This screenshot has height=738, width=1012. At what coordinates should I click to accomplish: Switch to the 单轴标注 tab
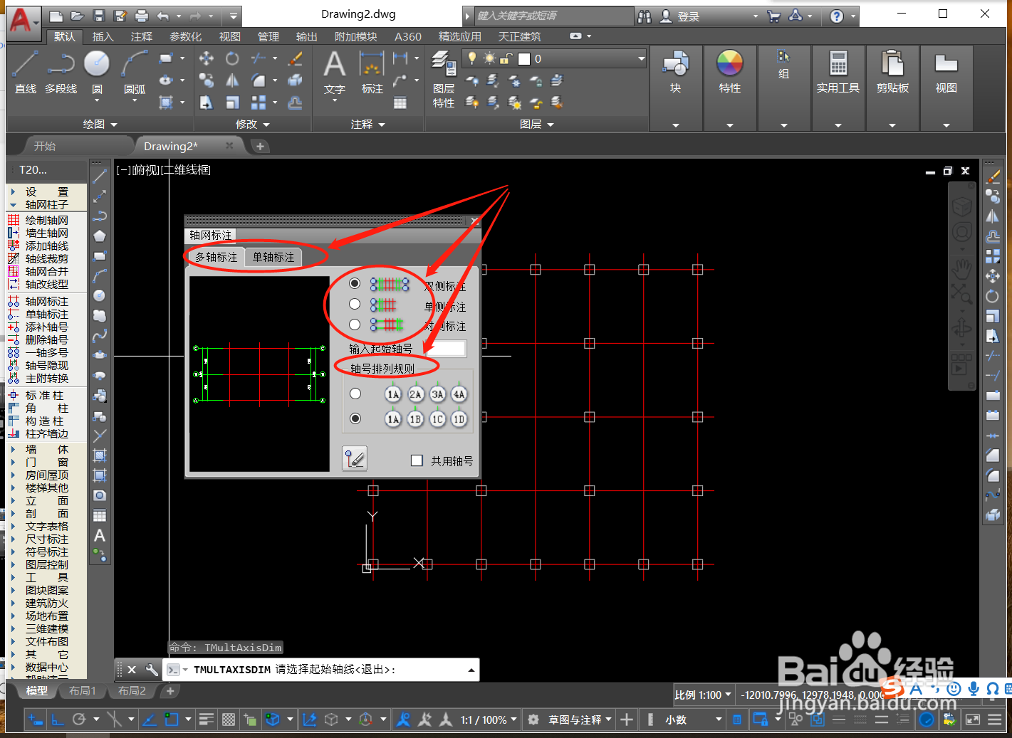tap(273, 257)
